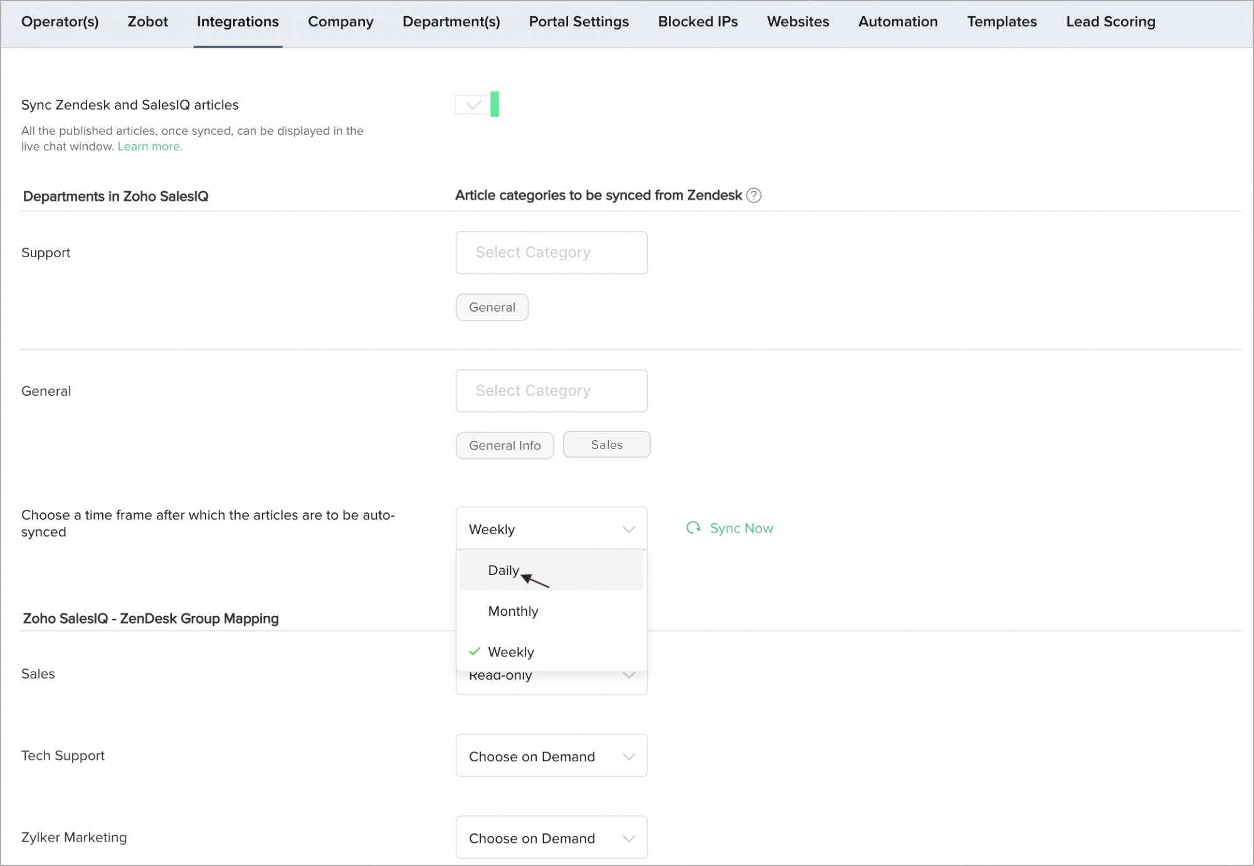The image size is (1254, 866).
Task: Click the Tech Support group label
Action: [x=63, y=756]
